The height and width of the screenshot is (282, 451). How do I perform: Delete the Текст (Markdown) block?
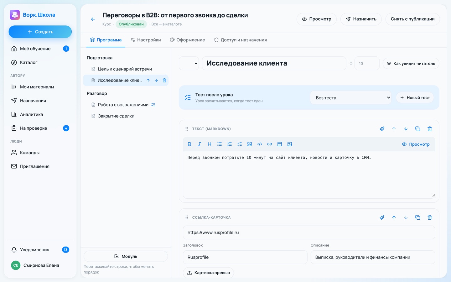coord(430,129)
